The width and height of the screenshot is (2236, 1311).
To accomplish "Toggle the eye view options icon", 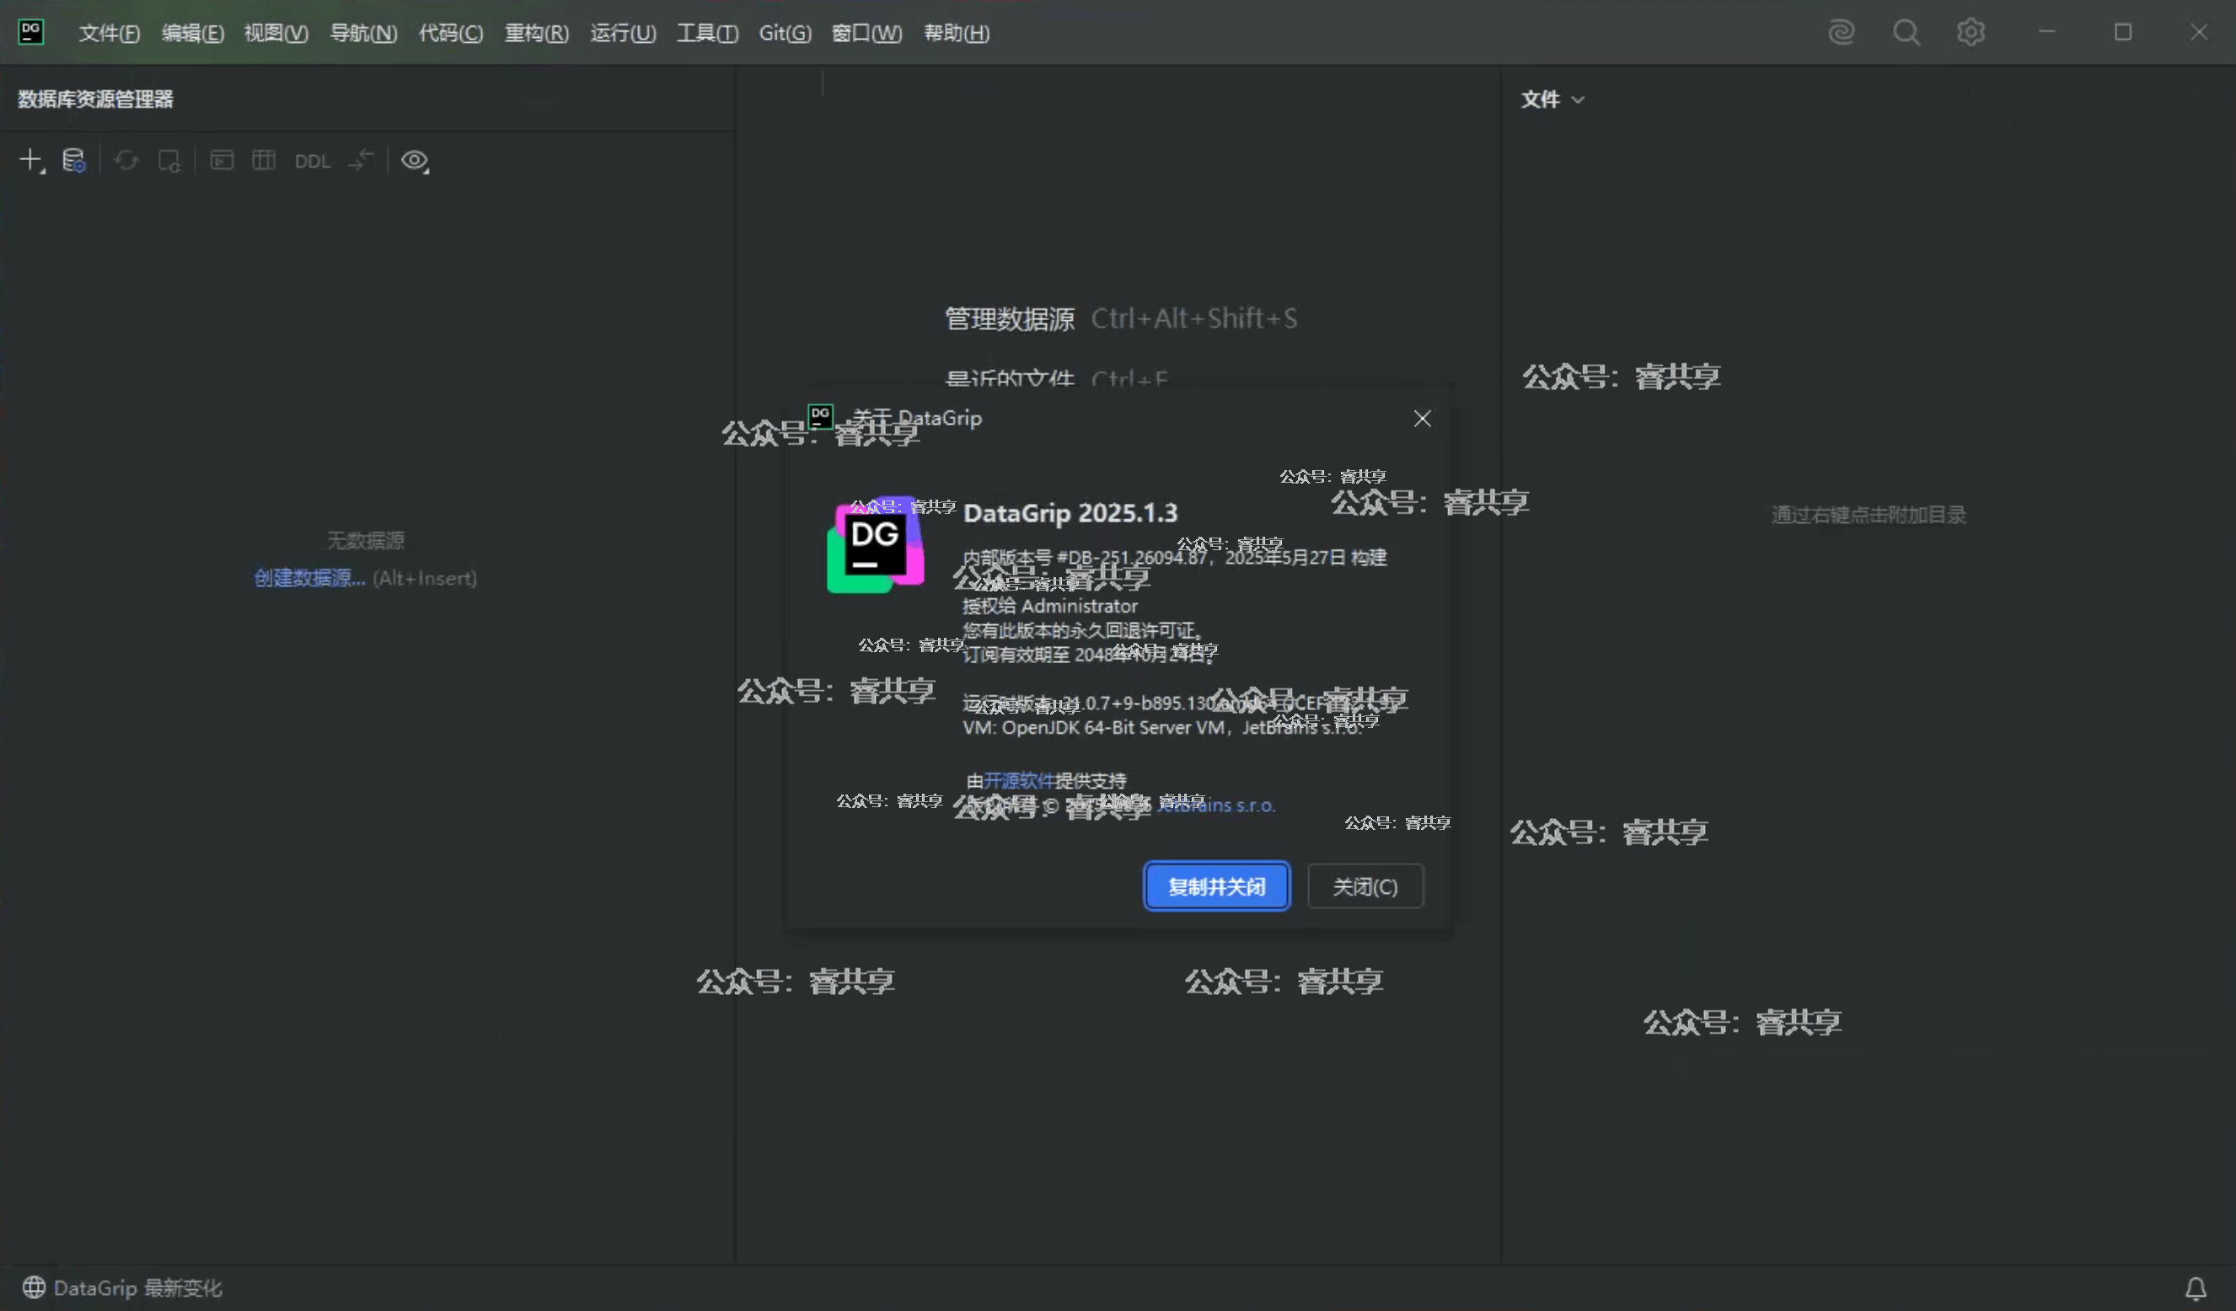I will click(x=415, y=161).
